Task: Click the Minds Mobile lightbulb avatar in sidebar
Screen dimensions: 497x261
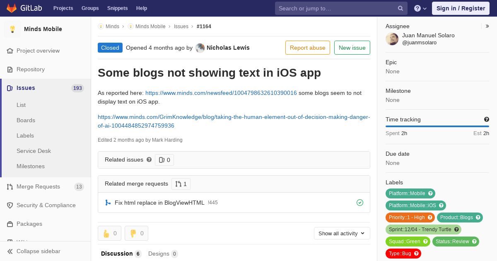Action: coord(12,29)
